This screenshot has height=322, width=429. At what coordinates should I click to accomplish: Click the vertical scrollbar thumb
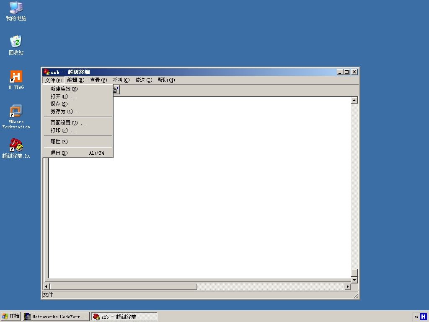(x=354, y=273)
